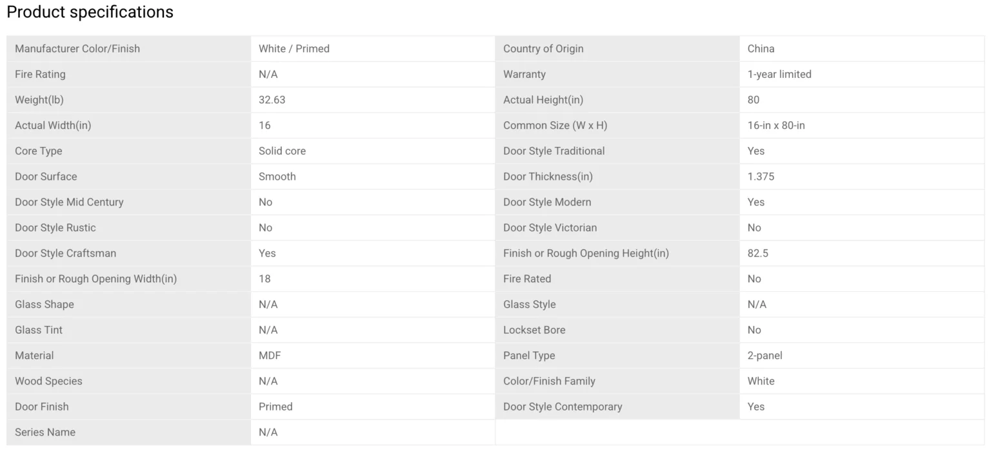Click the Core Type label
The width and height of the screenshot is (991, 453).
tap(39, 151)
